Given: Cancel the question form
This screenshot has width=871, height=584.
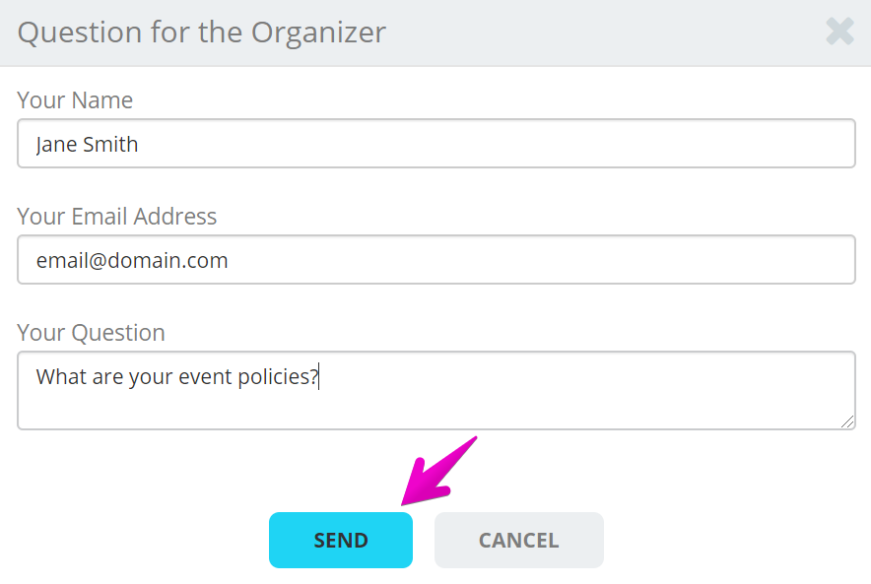Looking at the screenshot, I should pyautogui.click(x=519, y=540).
